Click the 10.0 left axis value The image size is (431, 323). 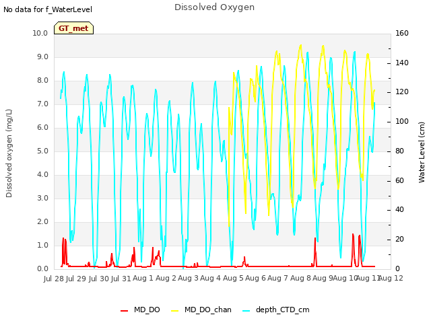tap(40, 33)
